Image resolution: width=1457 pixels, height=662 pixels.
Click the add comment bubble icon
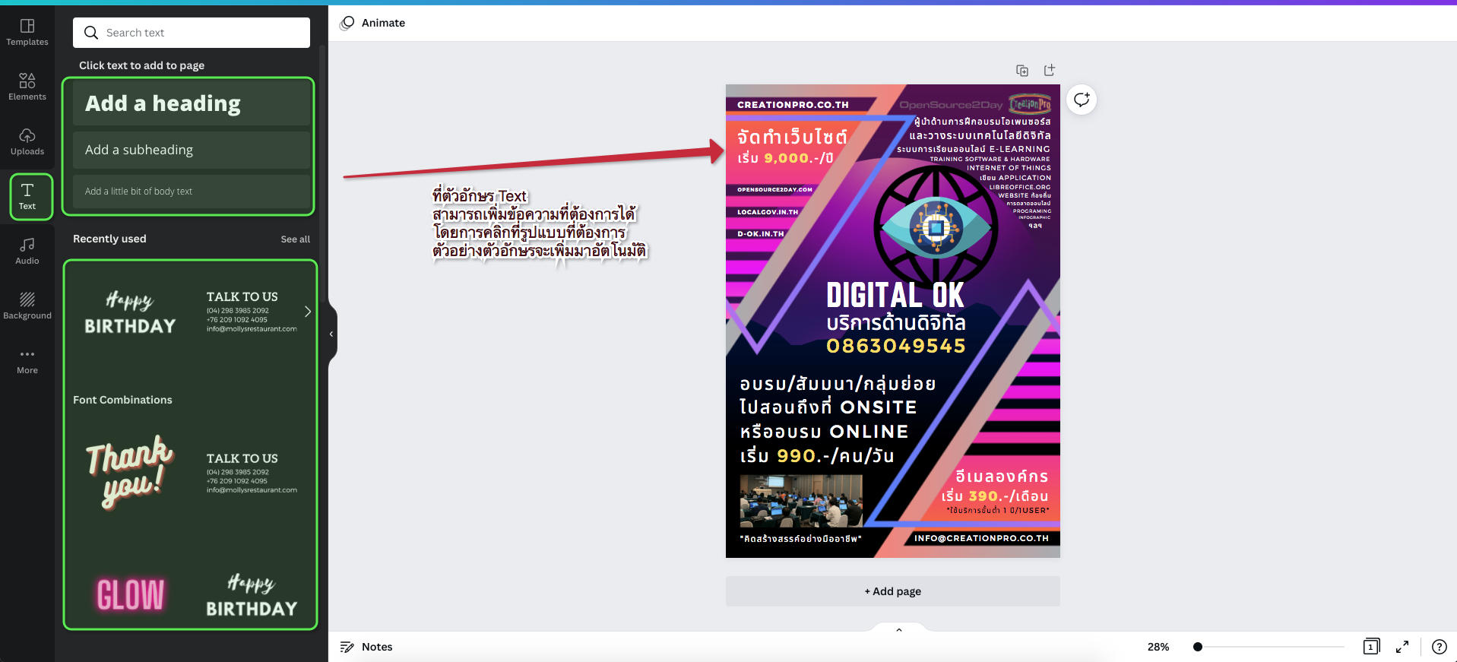point(1082,100)
